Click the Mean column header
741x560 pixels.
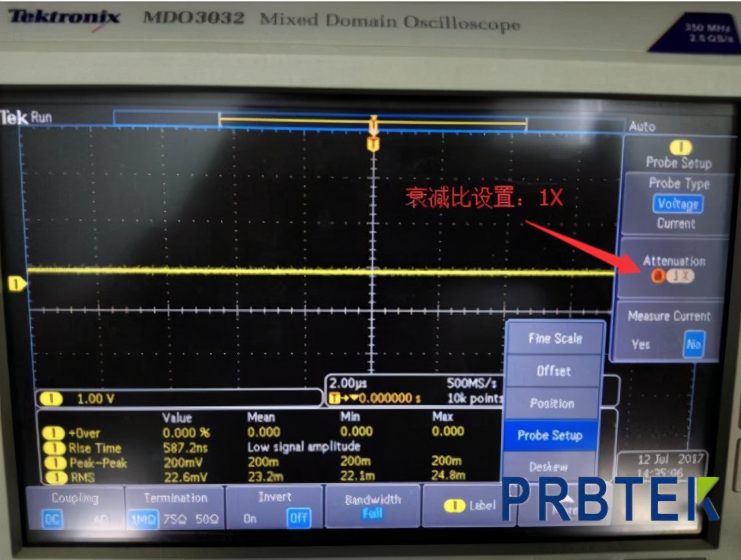[261, 417]
